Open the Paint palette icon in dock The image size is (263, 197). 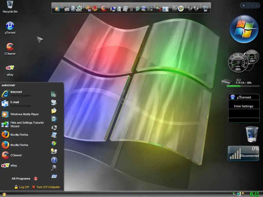pyautogui.click(x=88, y=8)
